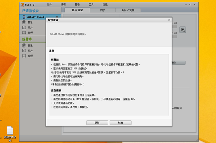The image size is (216, 143).
Task: Click the 已连接设备 header
Action: point(31,11)
